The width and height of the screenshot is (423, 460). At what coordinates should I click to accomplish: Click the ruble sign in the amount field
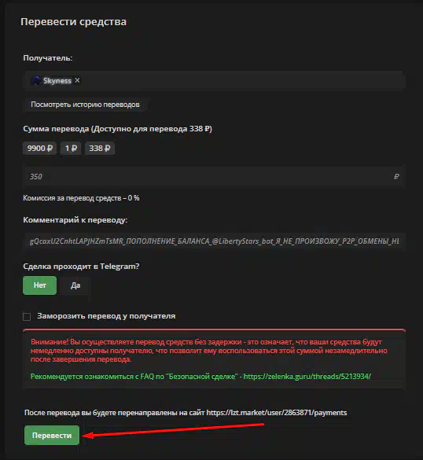[x=396, y=177]
